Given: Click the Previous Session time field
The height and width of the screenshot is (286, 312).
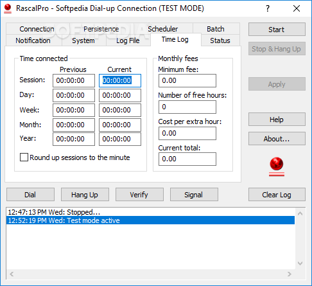Looking at the screenshot, I should (74, 80).
